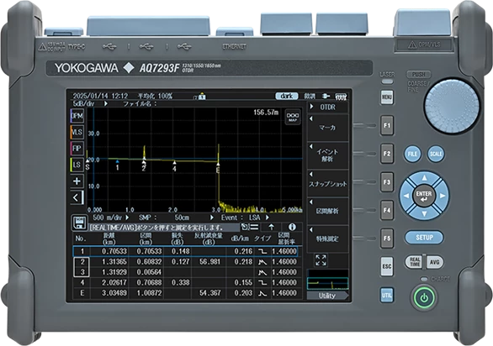Open the スナップショット soft menu

point(327,184)
